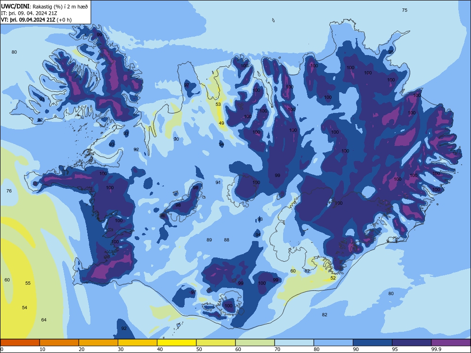Click the '75' humidity value over northeast sea
471x353 pixels.
[x=405, y=10]
